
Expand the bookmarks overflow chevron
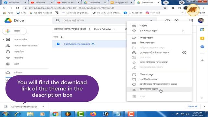183,13
